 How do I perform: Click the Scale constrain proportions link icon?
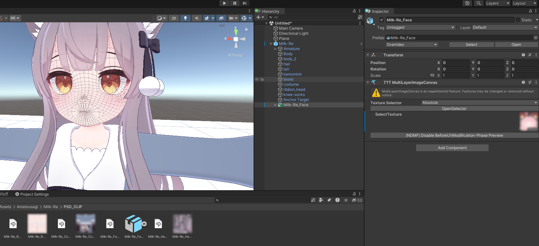click(432, 76)
